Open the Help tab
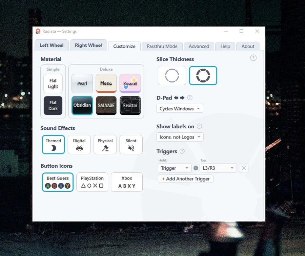The image size is (305, 256). [225, 46]
